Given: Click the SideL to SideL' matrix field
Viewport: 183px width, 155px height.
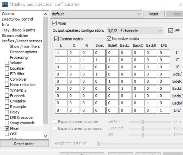Looking at the screenshot, I should pos(99,74).
